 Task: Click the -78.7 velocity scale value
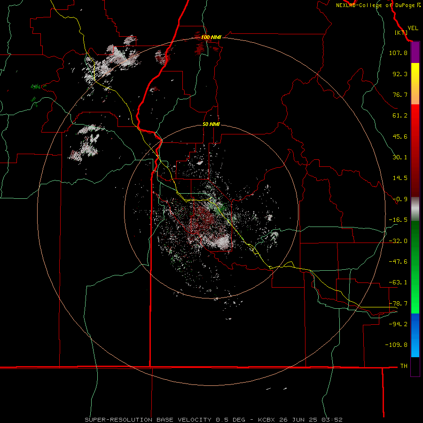(x=398, y=303)
